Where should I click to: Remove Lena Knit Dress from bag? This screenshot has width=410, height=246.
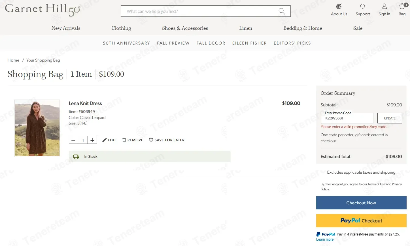(133, 140)
